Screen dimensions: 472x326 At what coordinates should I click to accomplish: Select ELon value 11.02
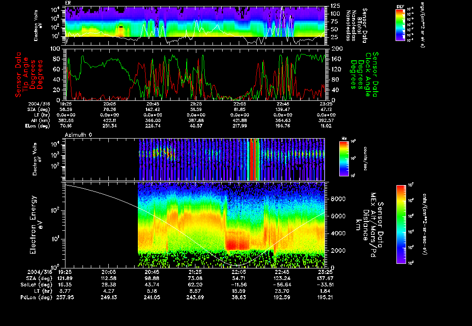[325, 126]
